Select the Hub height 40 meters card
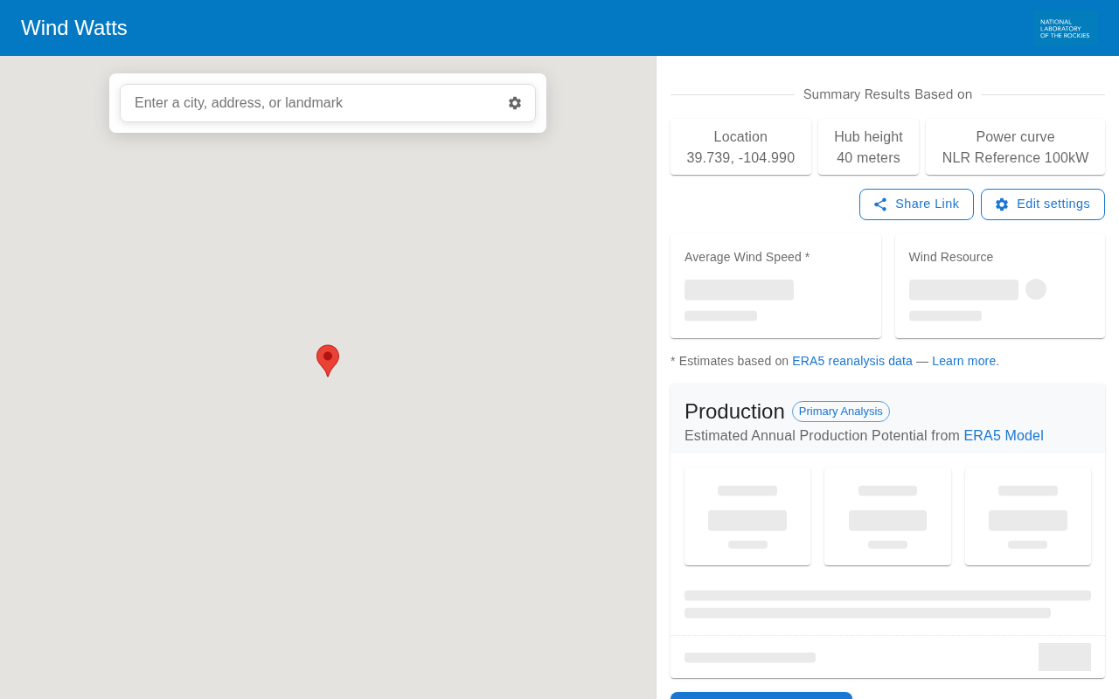This screenshot has height=699, width=1119. pos(868,147)
